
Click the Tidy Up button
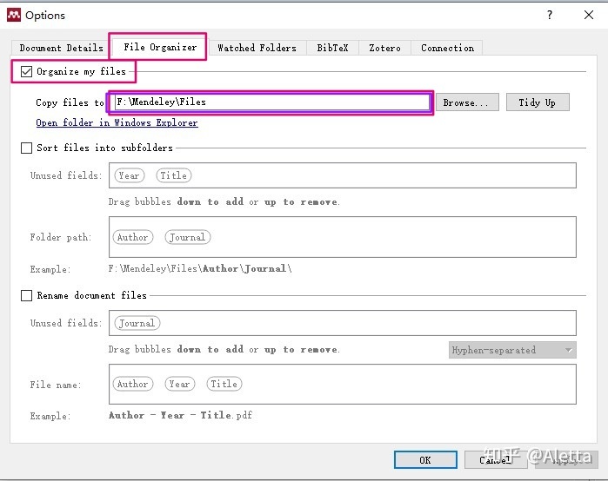click(538, 102)
